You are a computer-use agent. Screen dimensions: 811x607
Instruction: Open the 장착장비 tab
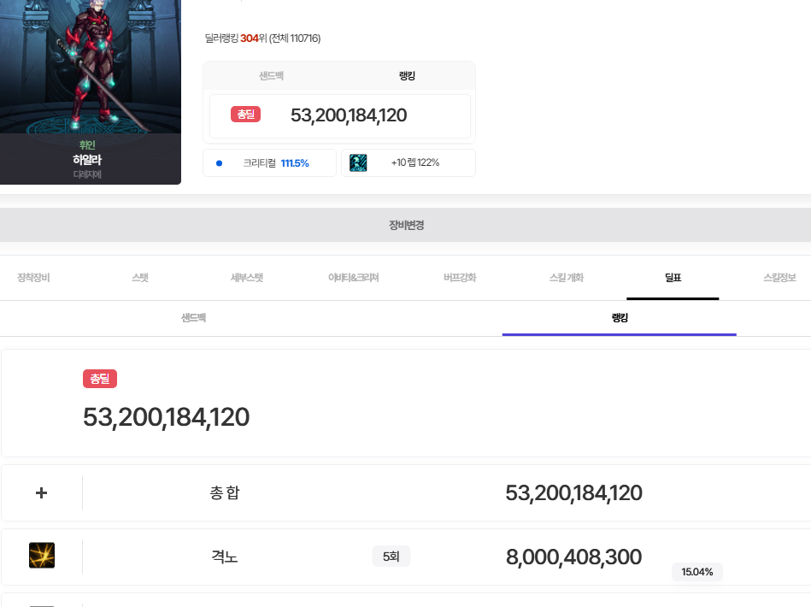[x=33, y=278]
